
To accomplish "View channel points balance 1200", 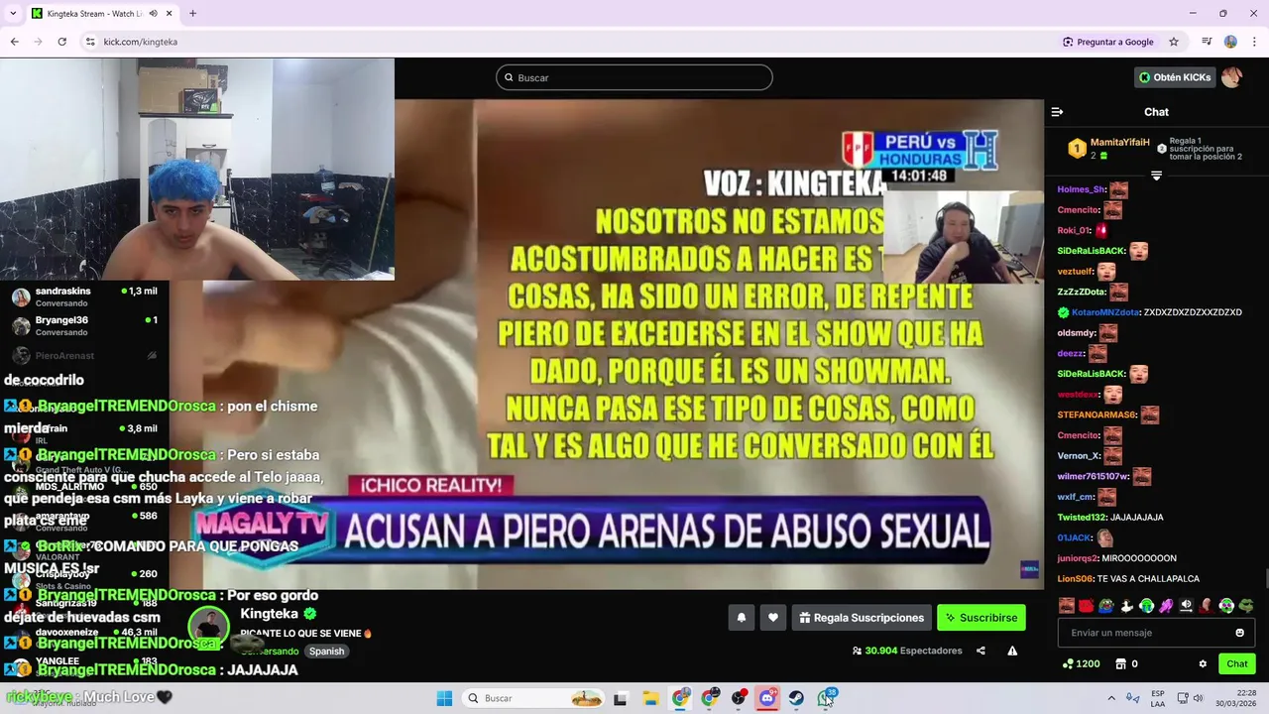I will [1082, 664].
